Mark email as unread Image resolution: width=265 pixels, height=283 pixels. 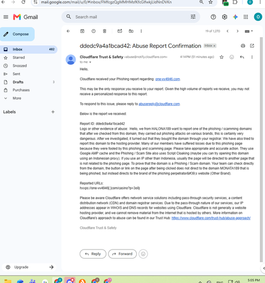point(120,31)
